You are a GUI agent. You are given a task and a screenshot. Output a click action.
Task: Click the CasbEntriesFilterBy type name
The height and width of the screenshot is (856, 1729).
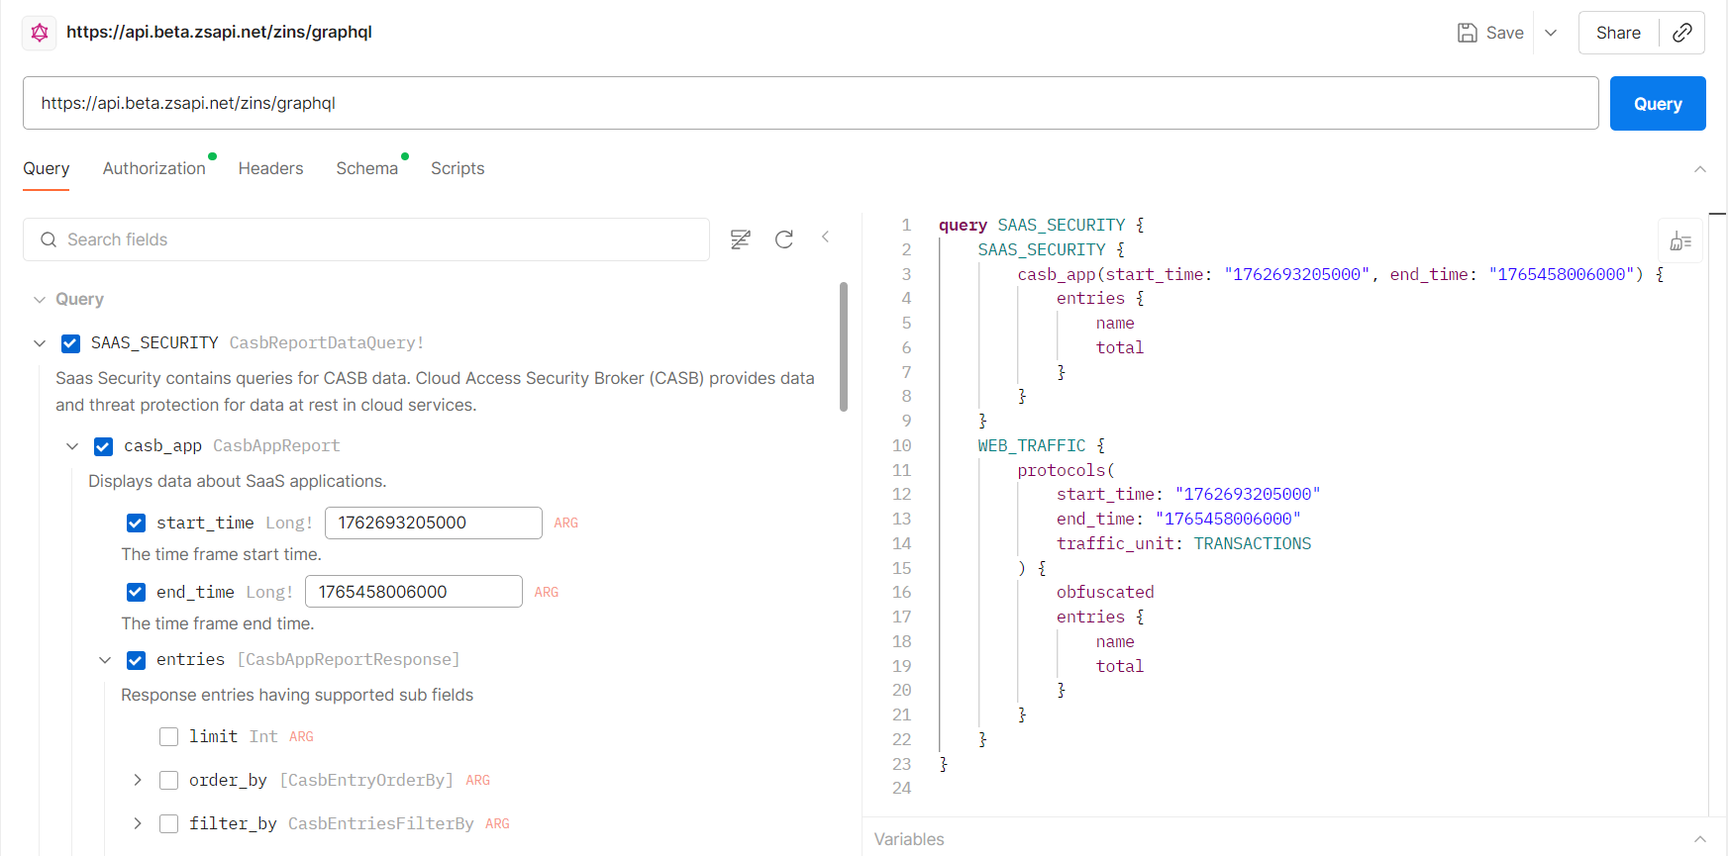(381, 823)
